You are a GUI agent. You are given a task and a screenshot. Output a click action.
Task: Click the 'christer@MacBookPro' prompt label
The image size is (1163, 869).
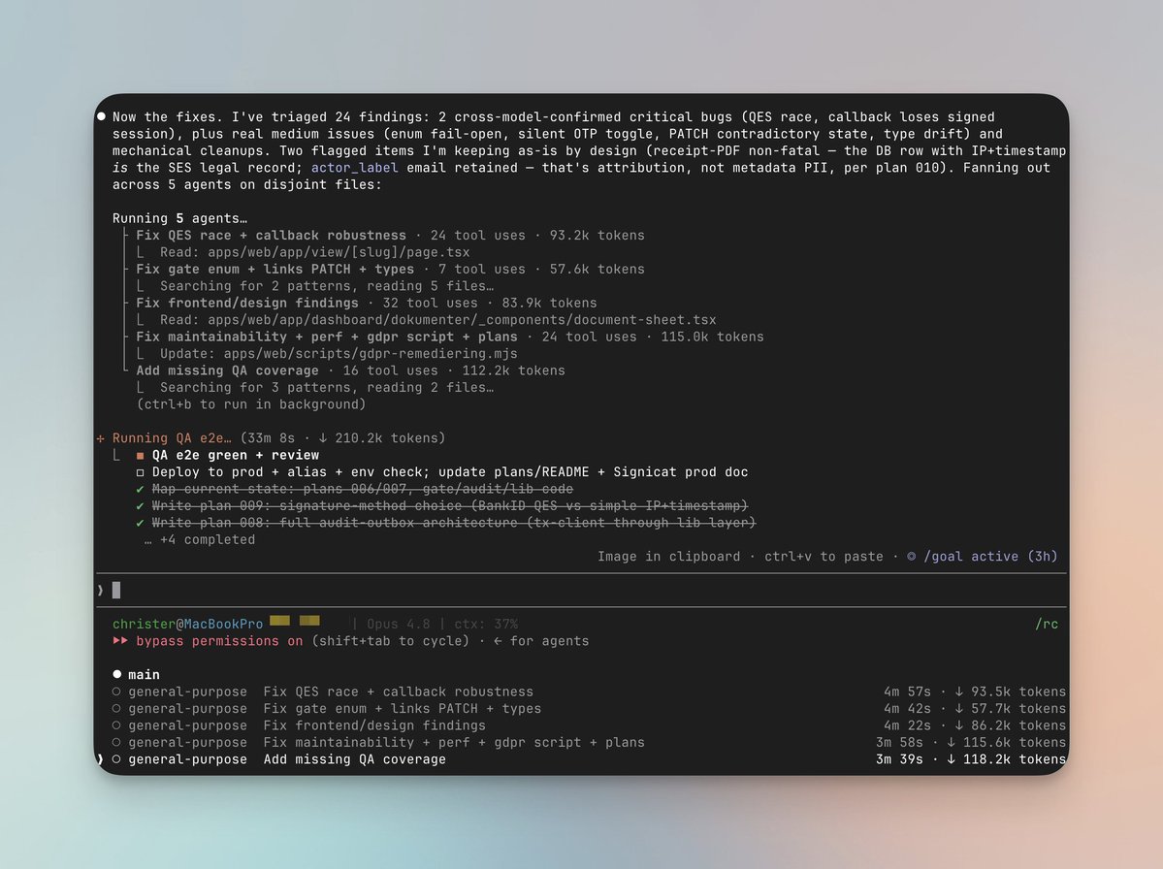[x=187, y=625]
